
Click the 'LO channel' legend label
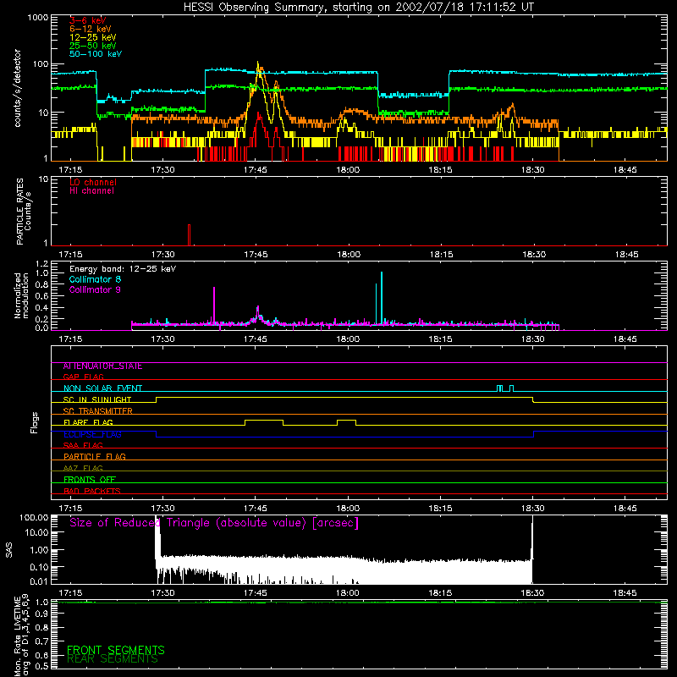(x=93, y=182)
